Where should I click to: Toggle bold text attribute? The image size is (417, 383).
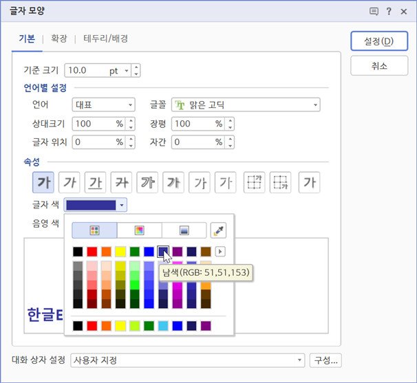[x=43, y=182]
